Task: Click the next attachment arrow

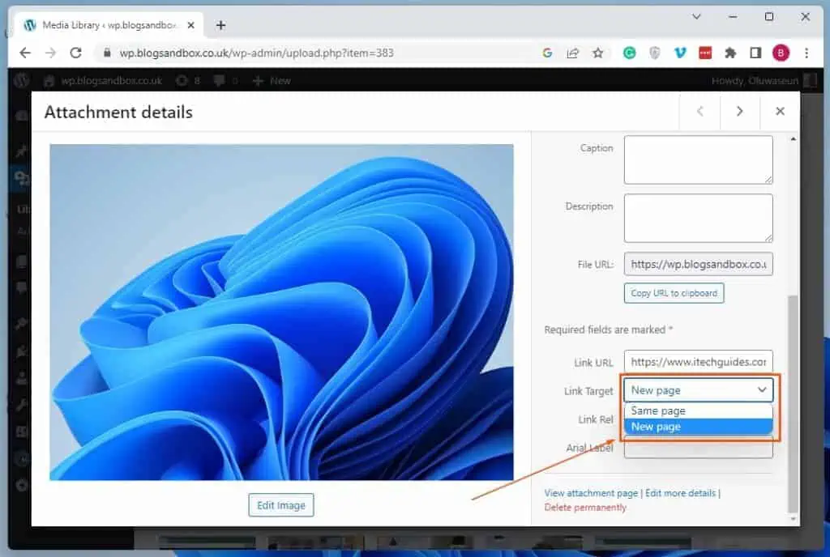Action: click(x=739, y=112)
